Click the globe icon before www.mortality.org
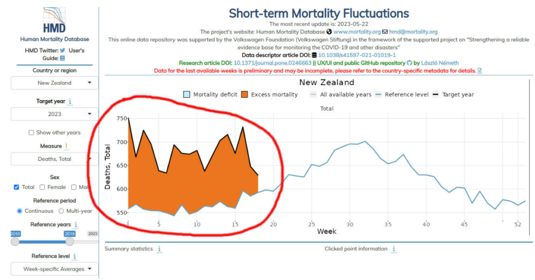This screenshot has height=280, width=535. point(329,32)
